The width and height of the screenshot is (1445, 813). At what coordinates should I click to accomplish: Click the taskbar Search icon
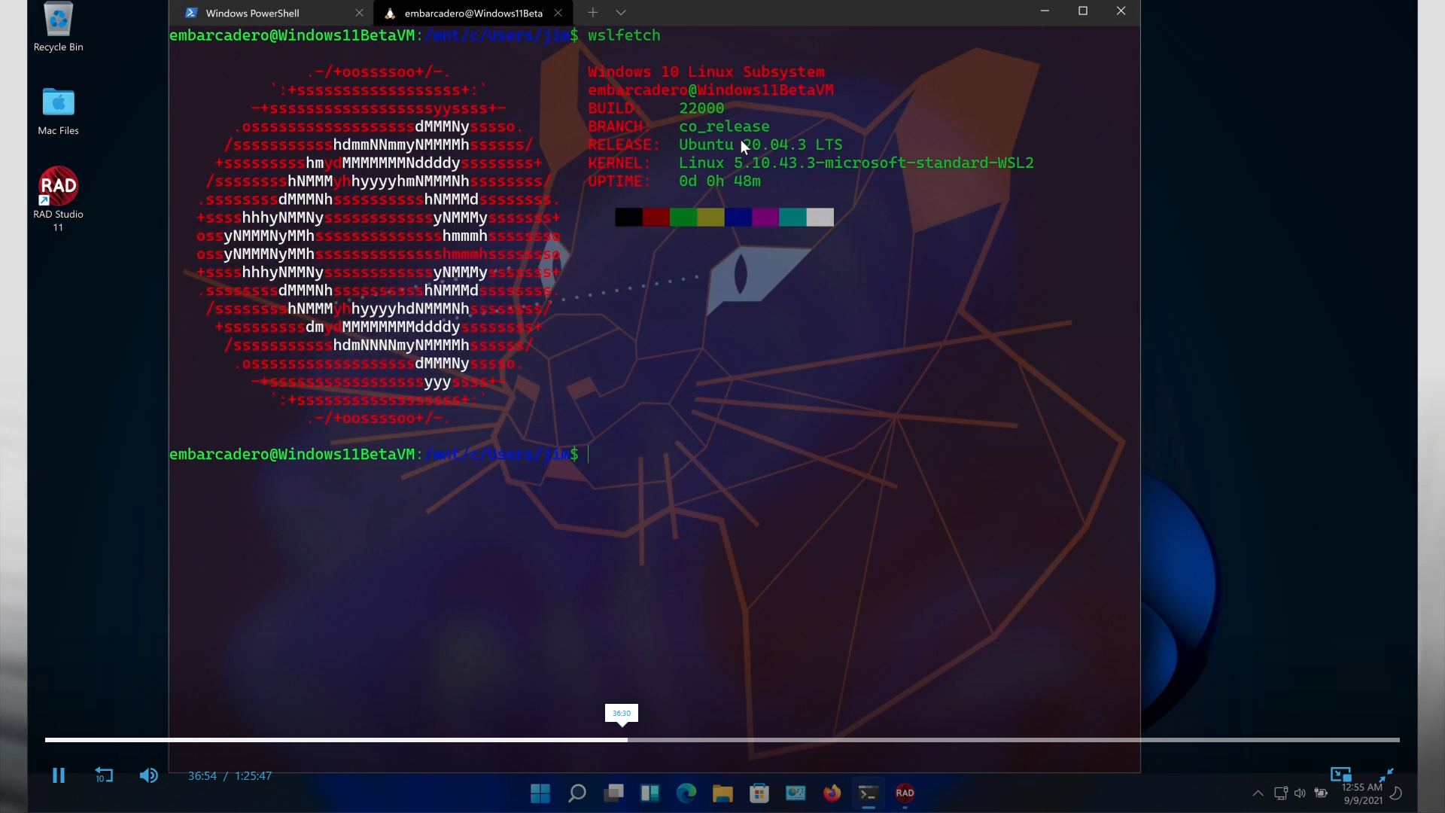point(577,793)
